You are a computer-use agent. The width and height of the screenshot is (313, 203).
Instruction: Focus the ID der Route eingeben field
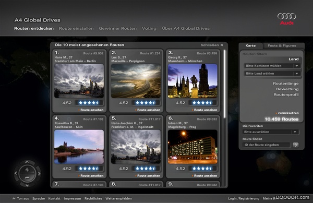coord(267,145)
